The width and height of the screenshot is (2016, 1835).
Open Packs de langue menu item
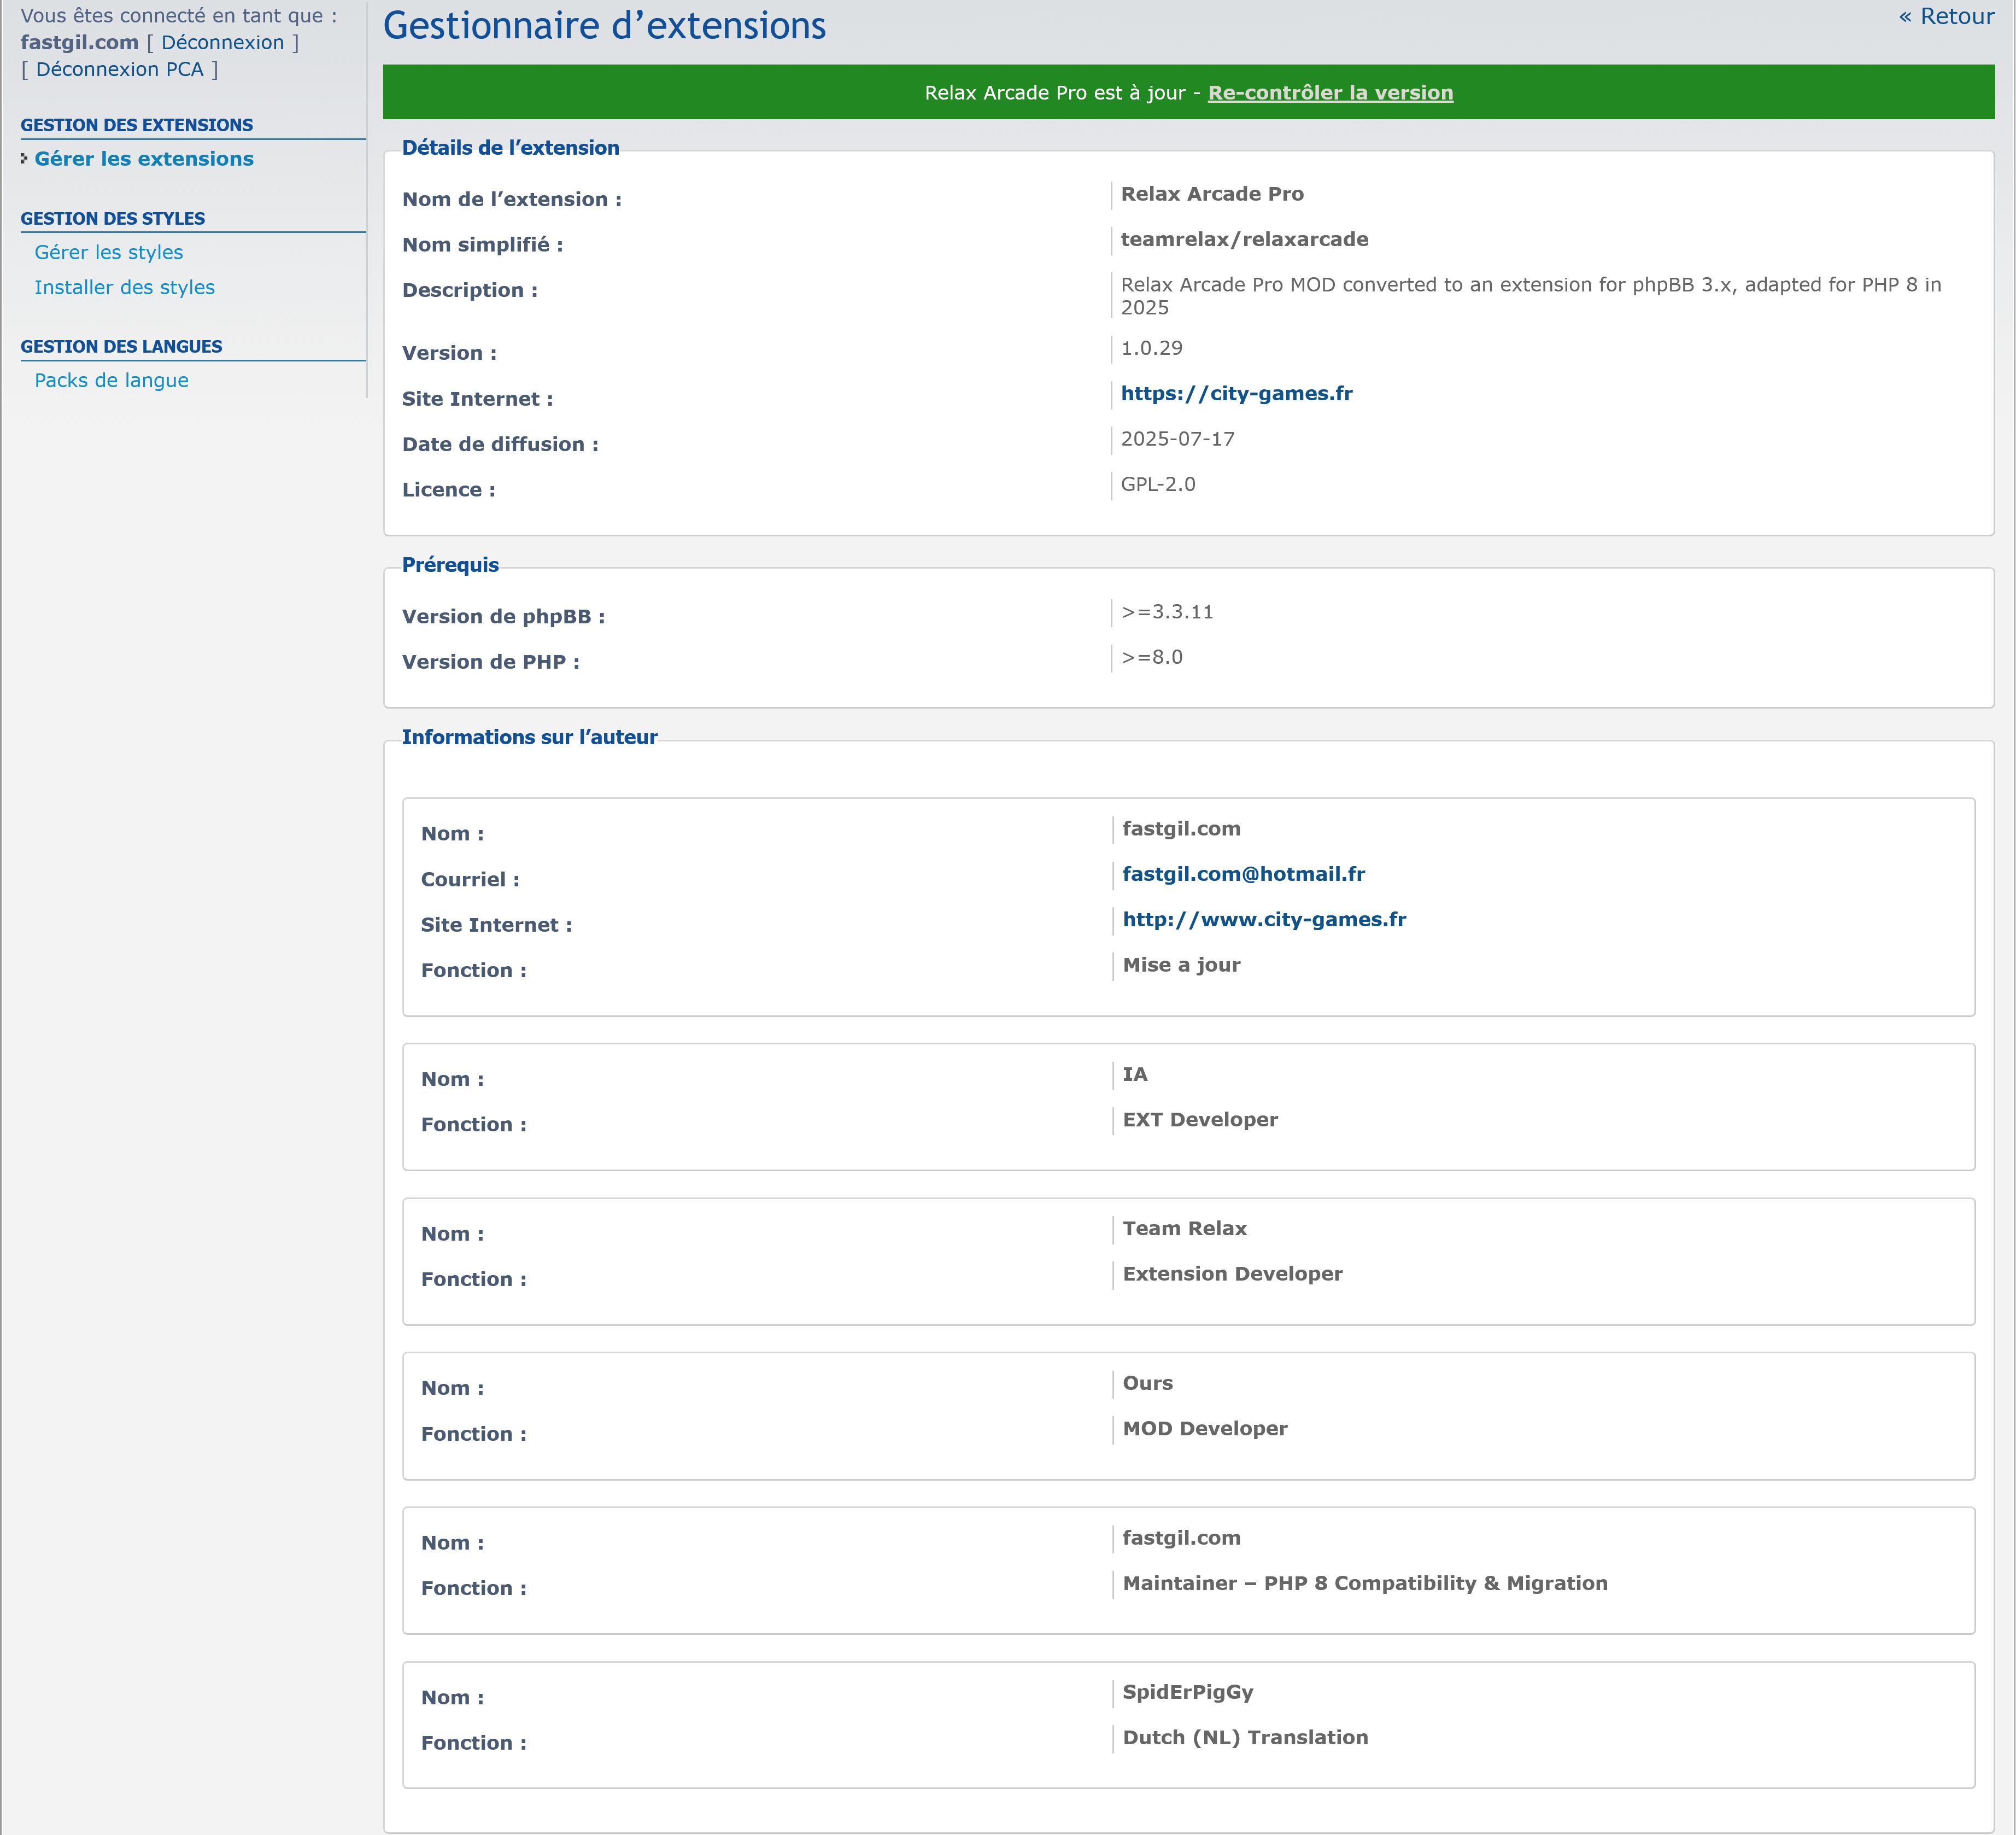point(111,380)
